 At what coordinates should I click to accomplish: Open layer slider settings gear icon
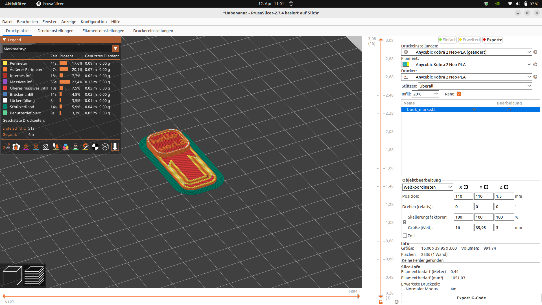coord(397,302)
